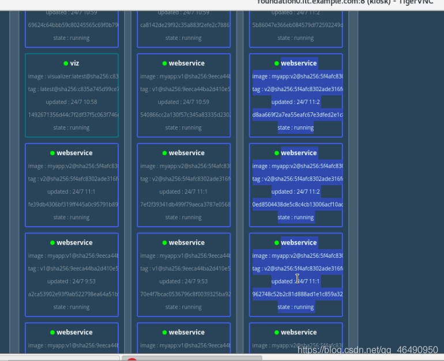This screenshot has width=444, height=361.
Task: Click webservice title on card 540866cc2a130f57
Action: coord(187,63)
